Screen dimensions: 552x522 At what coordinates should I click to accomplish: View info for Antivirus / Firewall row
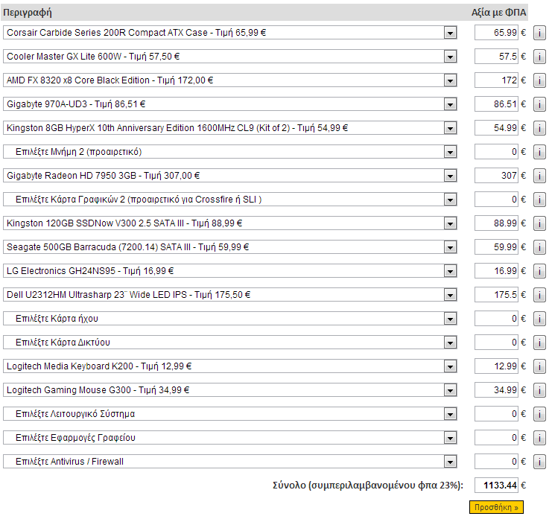pos(539,462)
